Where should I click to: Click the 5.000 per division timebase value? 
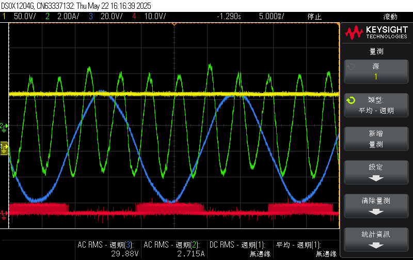(x=272, y=17)
